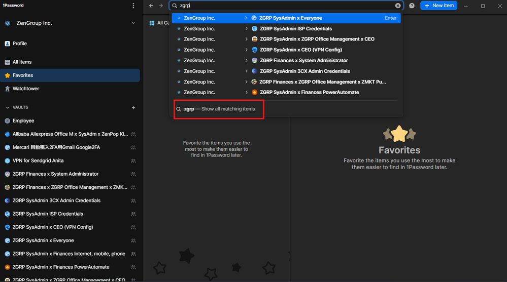Create a New Item
The height and width of the screenshot is (282, 507).
click(439, 6)
